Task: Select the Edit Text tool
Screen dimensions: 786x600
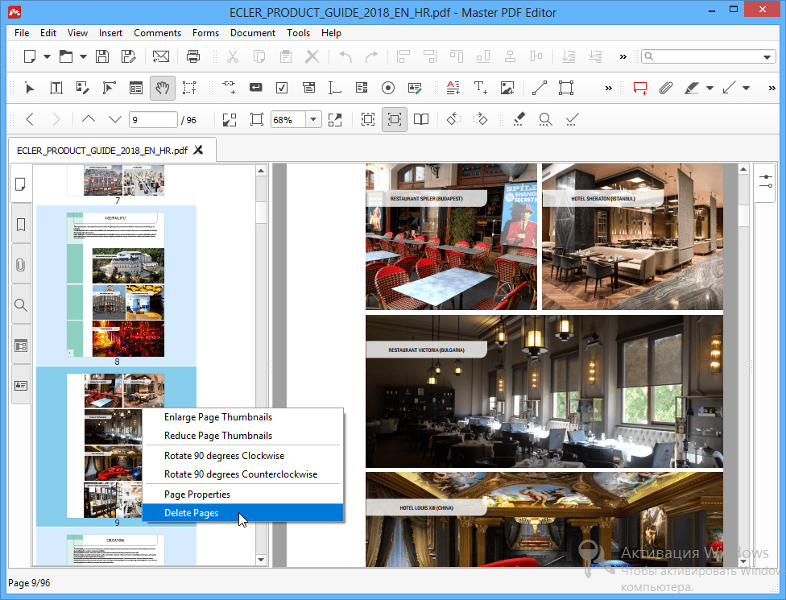Action: (56, 88)
